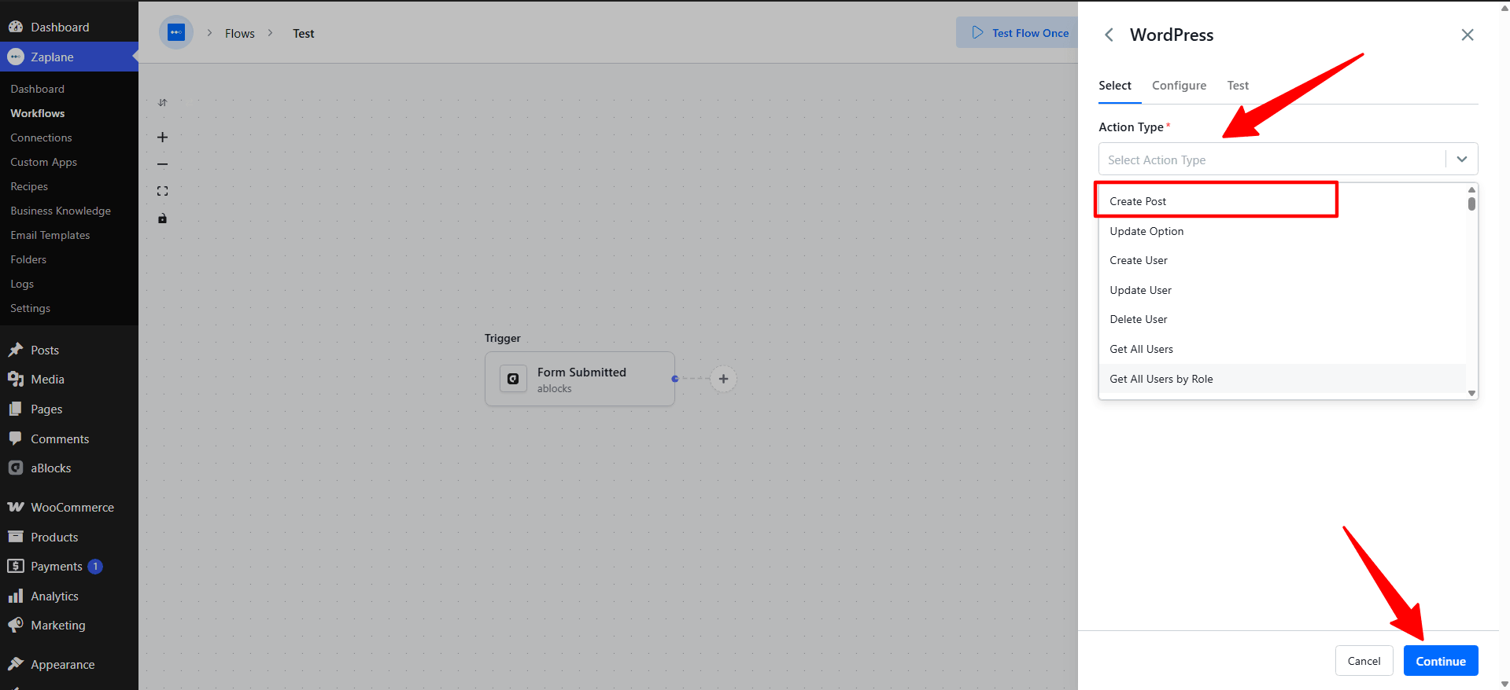Click the Marketing megaphone icon

click(x=16, y=625)
